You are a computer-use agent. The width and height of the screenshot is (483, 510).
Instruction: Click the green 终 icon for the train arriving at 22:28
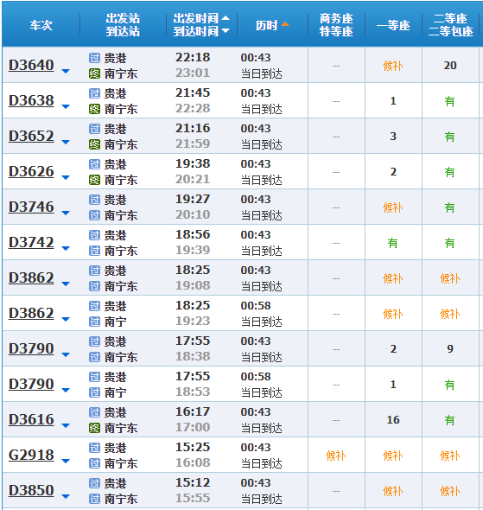point(94,109)
